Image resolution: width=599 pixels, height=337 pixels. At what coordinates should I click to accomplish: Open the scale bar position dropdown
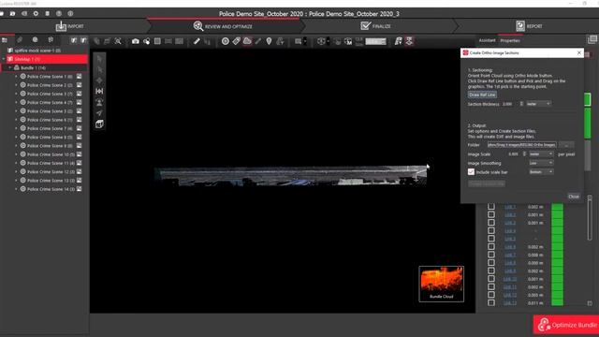coord(541,172)
